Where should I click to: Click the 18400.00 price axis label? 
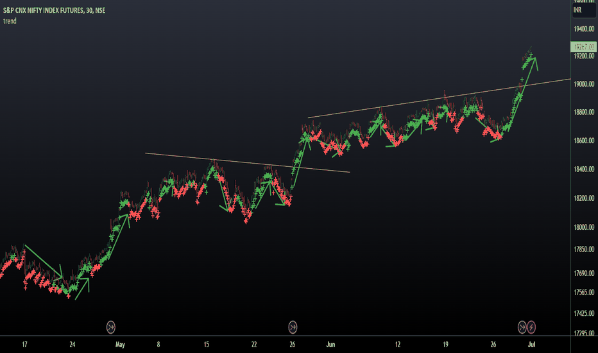(x=584, y=169)
